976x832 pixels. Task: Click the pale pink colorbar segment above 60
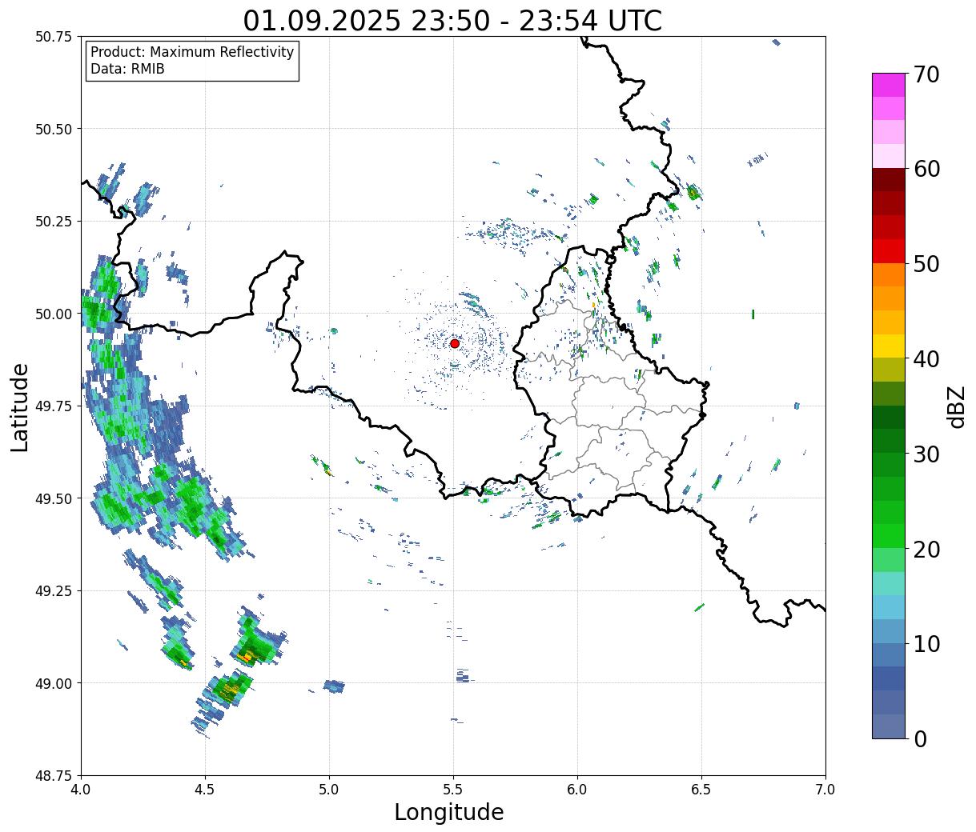pos(889,156)
